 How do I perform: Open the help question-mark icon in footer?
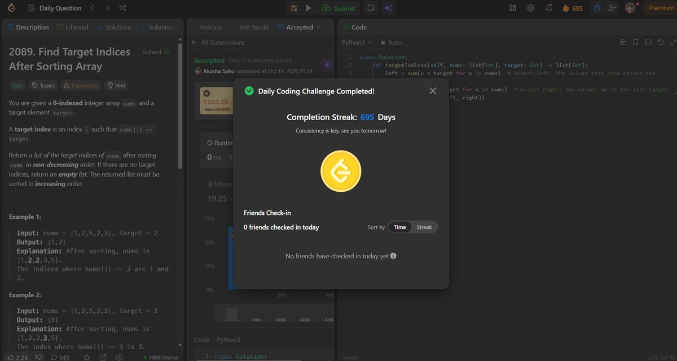(x=120, y=357)
